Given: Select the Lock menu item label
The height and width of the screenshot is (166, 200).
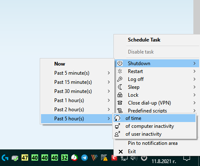Looking at the screenshot, I should (x=133, y=95).
